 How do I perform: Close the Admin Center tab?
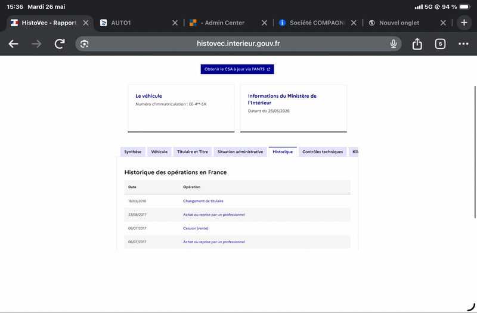[264, 23]
